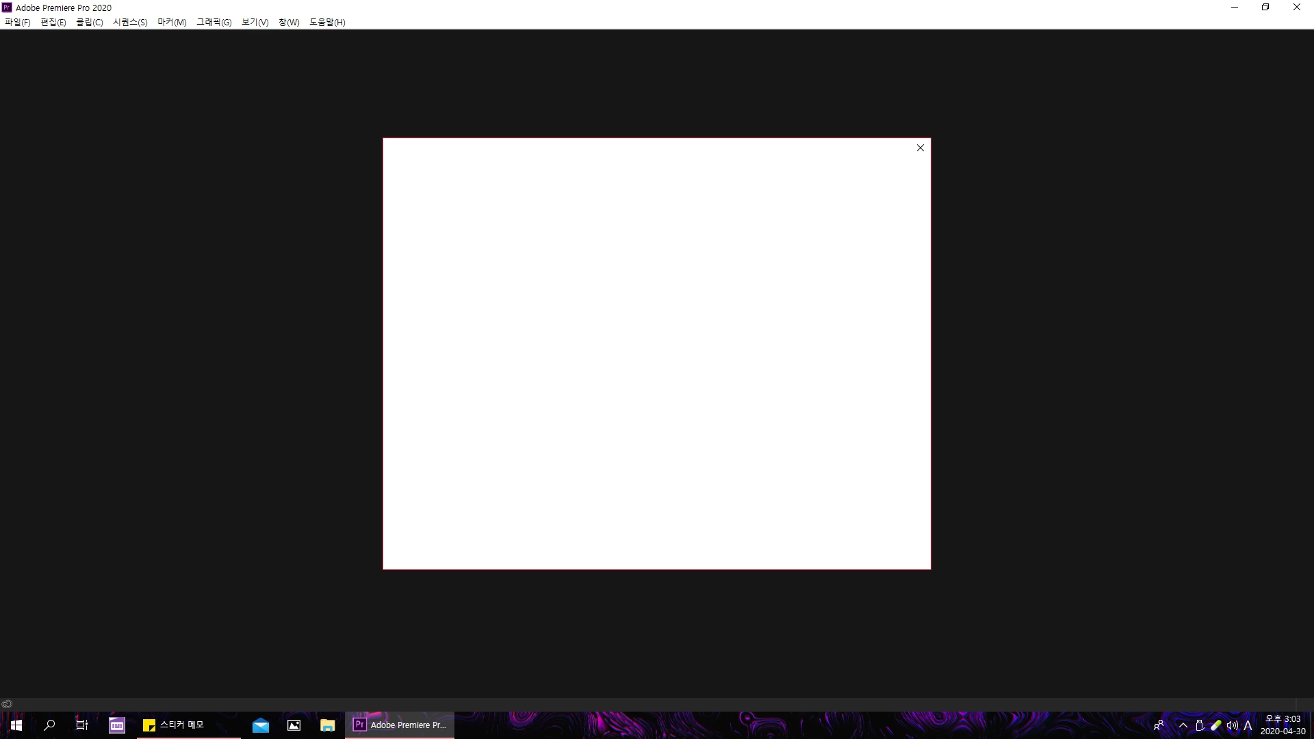This screenshot has height=739, width=1314.
Task: Click the volume speaker tray icon
Action: (1232, 725)
